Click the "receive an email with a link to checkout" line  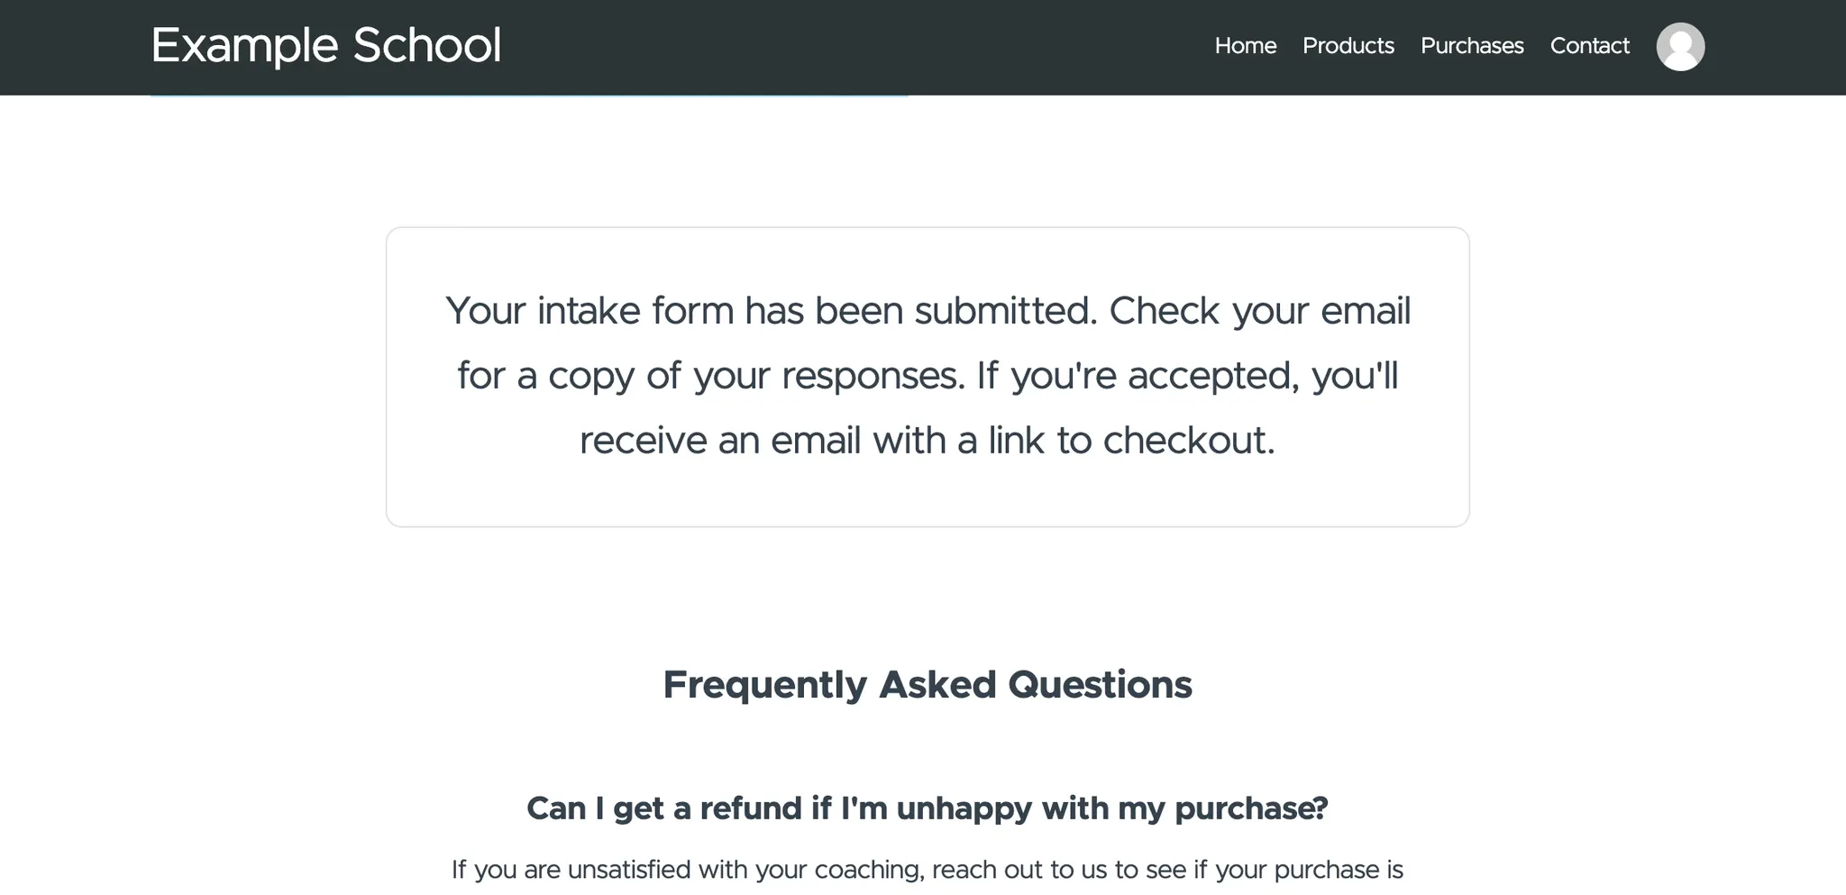(x=928, y=441)
